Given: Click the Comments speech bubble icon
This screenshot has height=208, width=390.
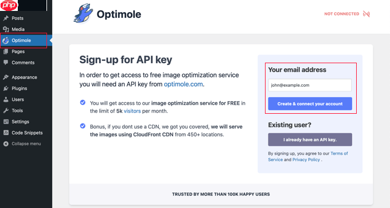Looking at the screenshot, I should point(6,63).
